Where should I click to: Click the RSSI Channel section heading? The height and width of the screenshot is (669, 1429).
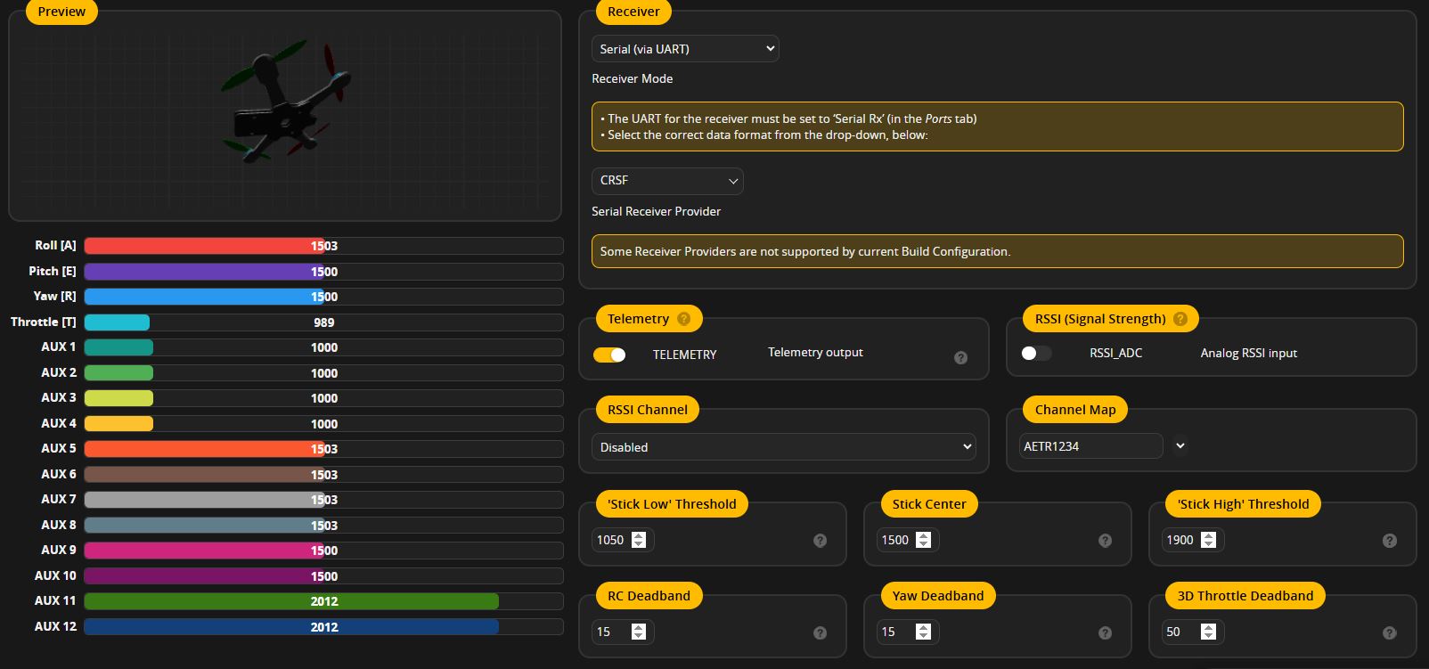tap(648, 410)
